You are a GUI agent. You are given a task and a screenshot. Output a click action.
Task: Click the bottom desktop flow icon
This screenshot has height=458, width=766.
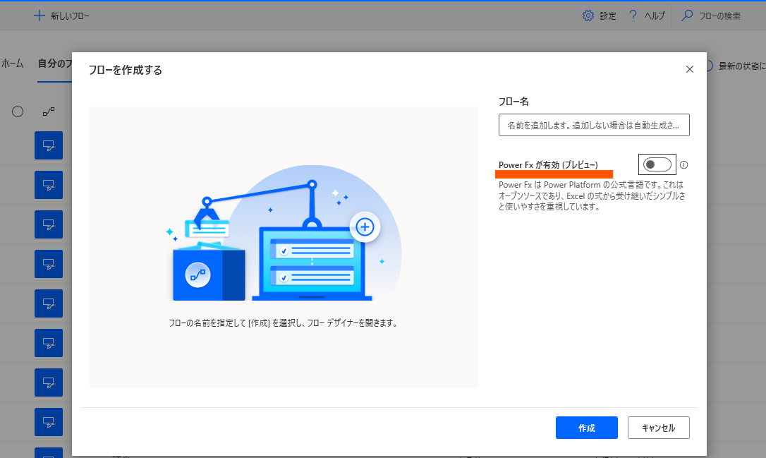[x=49, y=453]
